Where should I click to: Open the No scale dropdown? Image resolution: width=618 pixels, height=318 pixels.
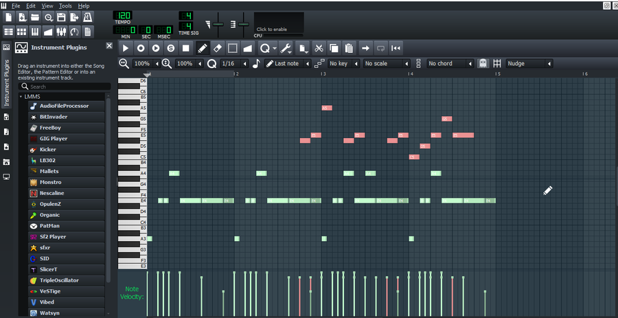tap(387, 63)
